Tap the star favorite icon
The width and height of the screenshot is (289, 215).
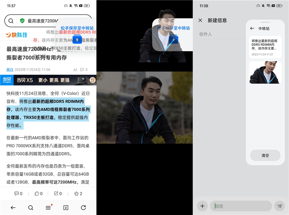[x=76, y=193]
